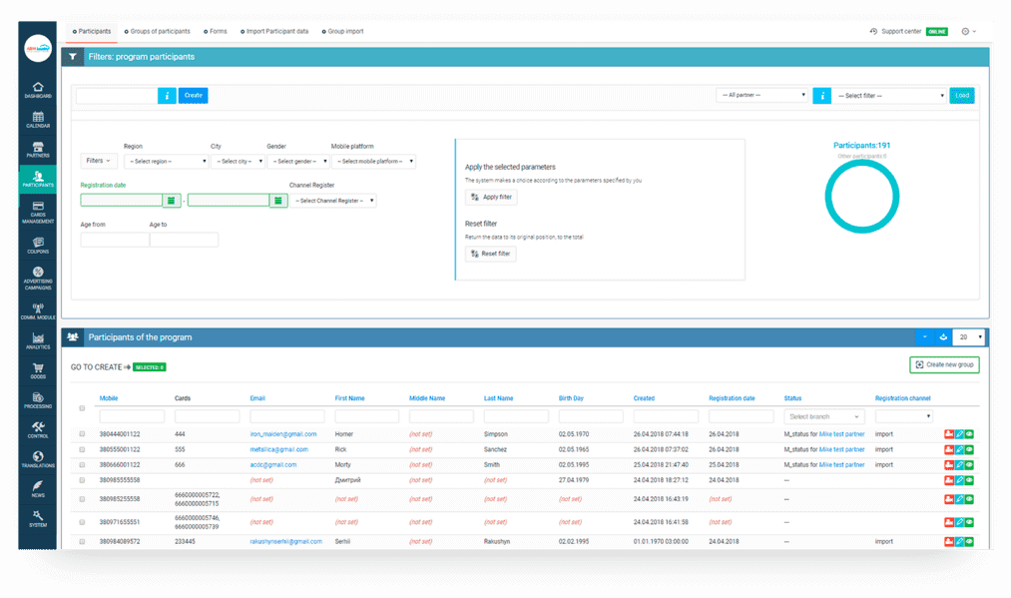Check the row for mobile 380666001122
Screen dimensions: 1011x598
(x=82, y=465)
